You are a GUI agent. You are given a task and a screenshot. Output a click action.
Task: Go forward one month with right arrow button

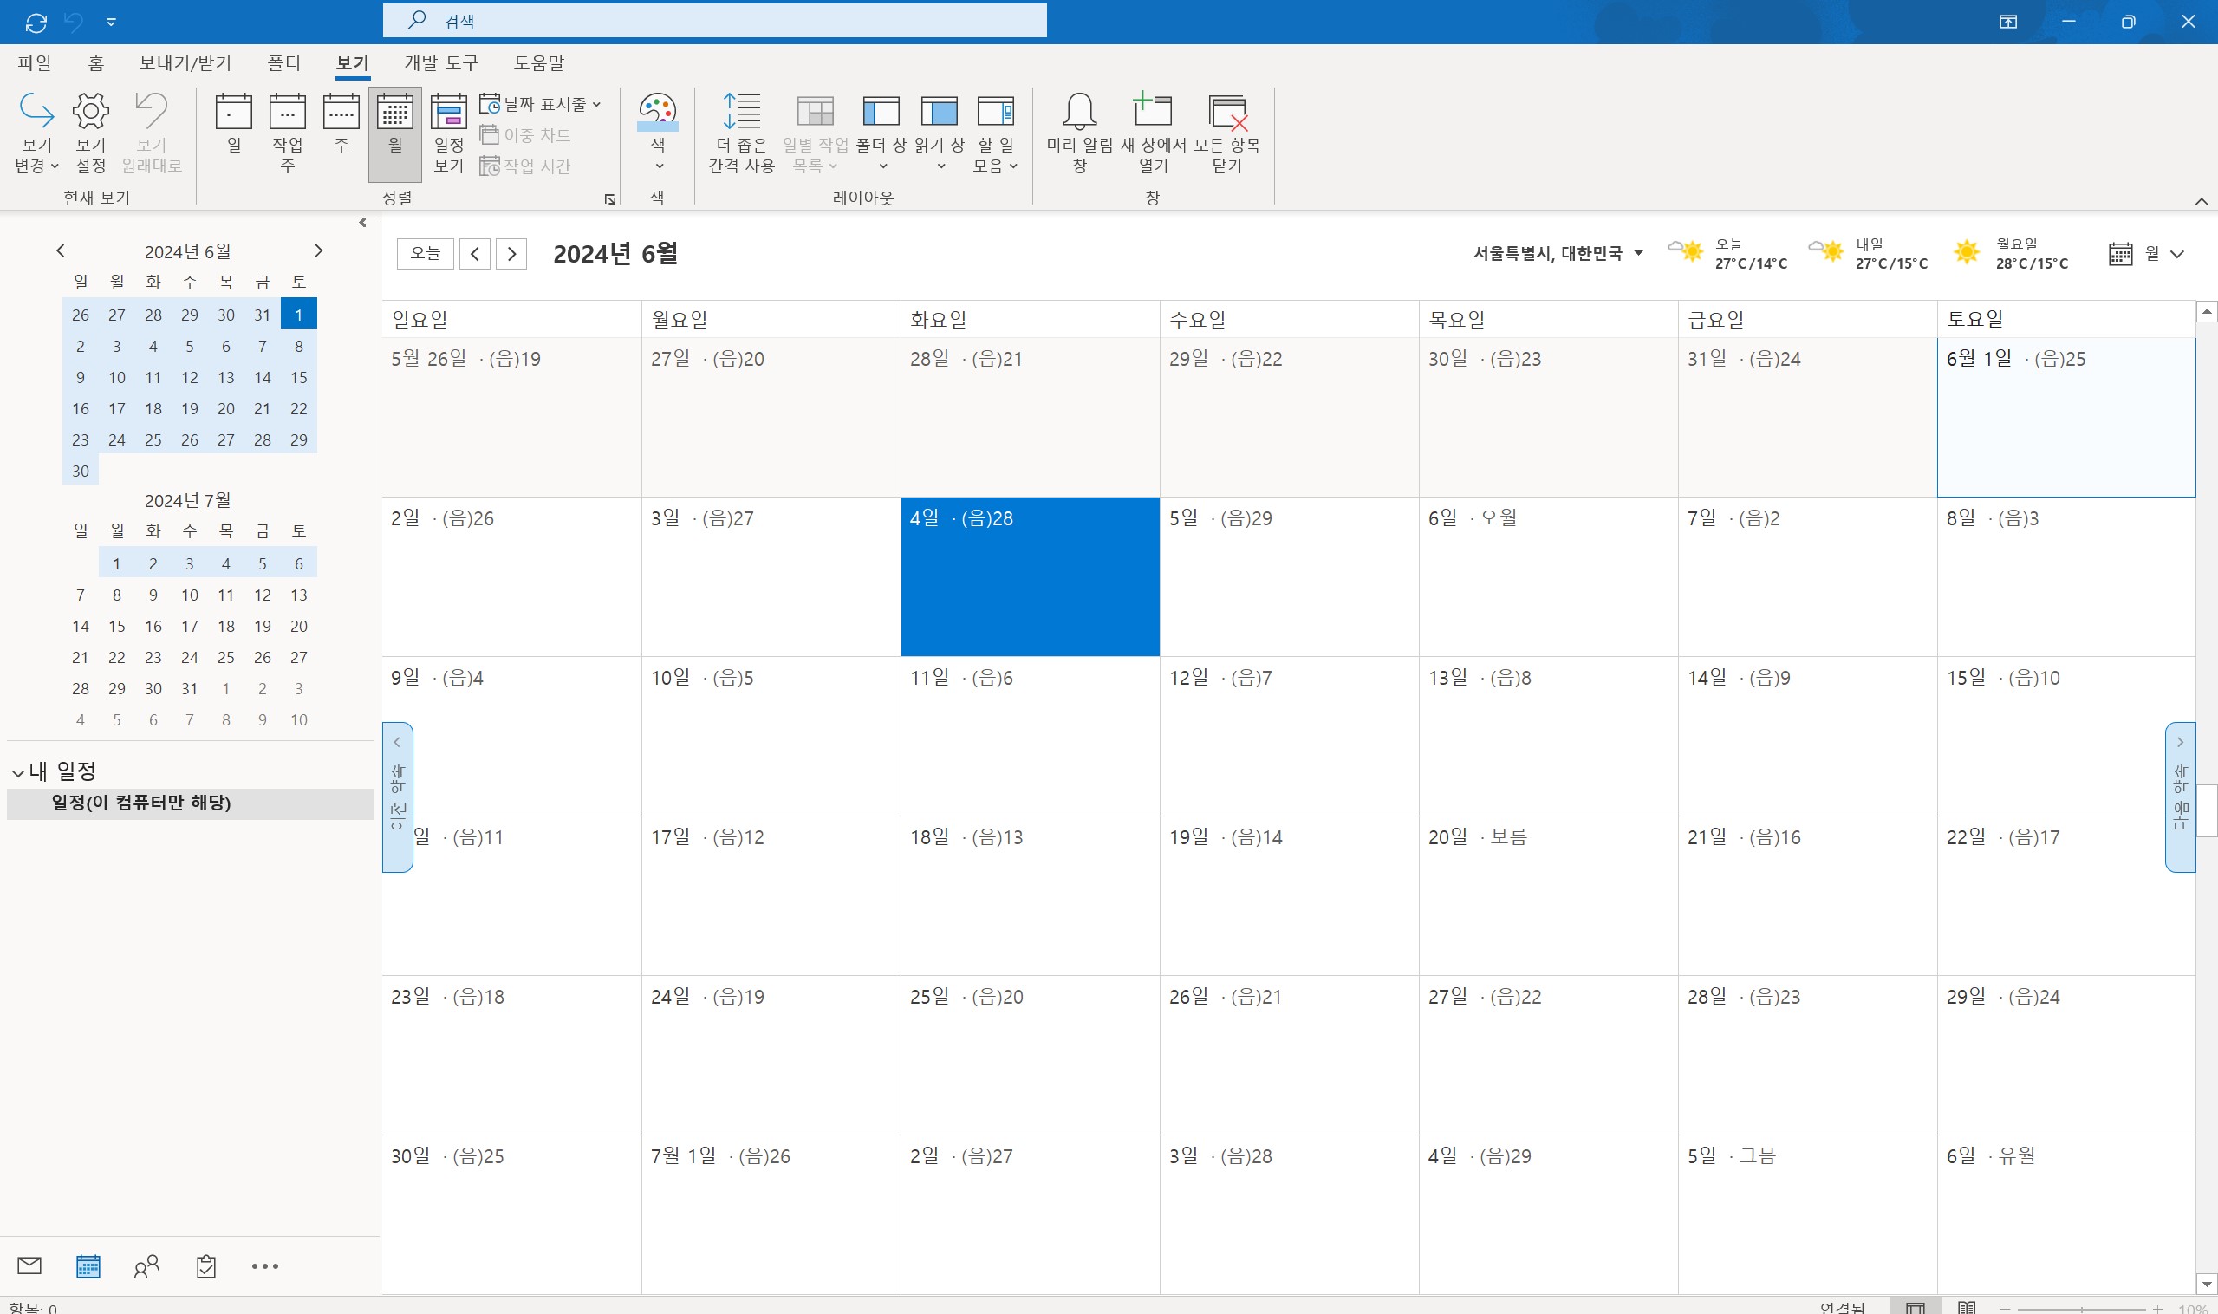point(511,254)
